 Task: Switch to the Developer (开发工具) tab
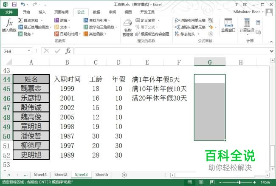coord(147,12)
